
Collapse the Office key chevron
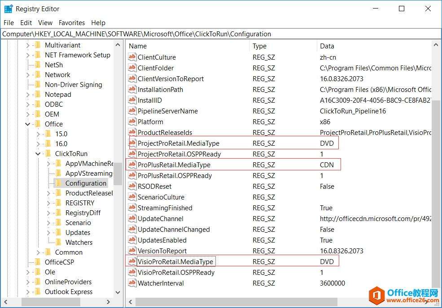click(x=28, y=124)
